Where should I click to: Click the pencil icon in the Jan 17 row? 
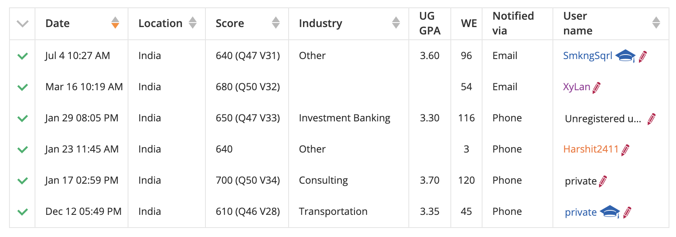(603, 181)
